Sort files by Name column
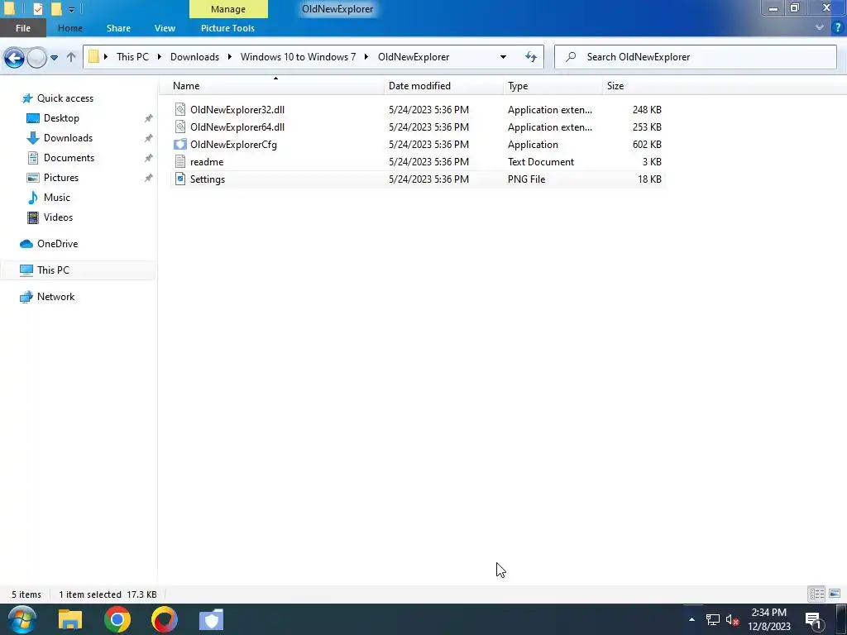The image size is (847, 635). 186,86
